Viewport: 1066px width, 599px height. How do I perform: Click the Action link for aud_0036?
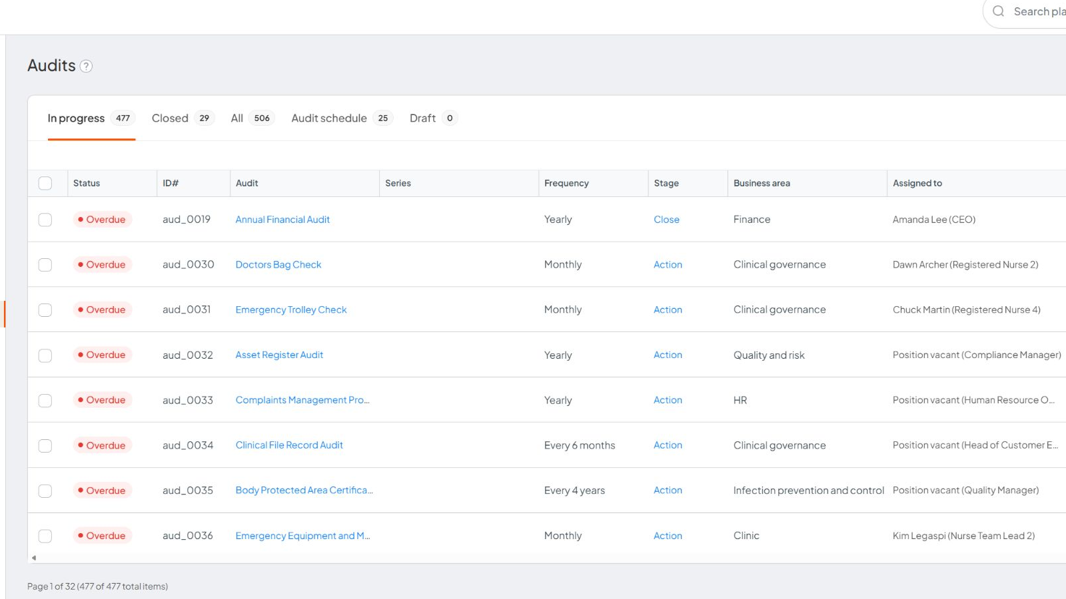click(668, 536)
